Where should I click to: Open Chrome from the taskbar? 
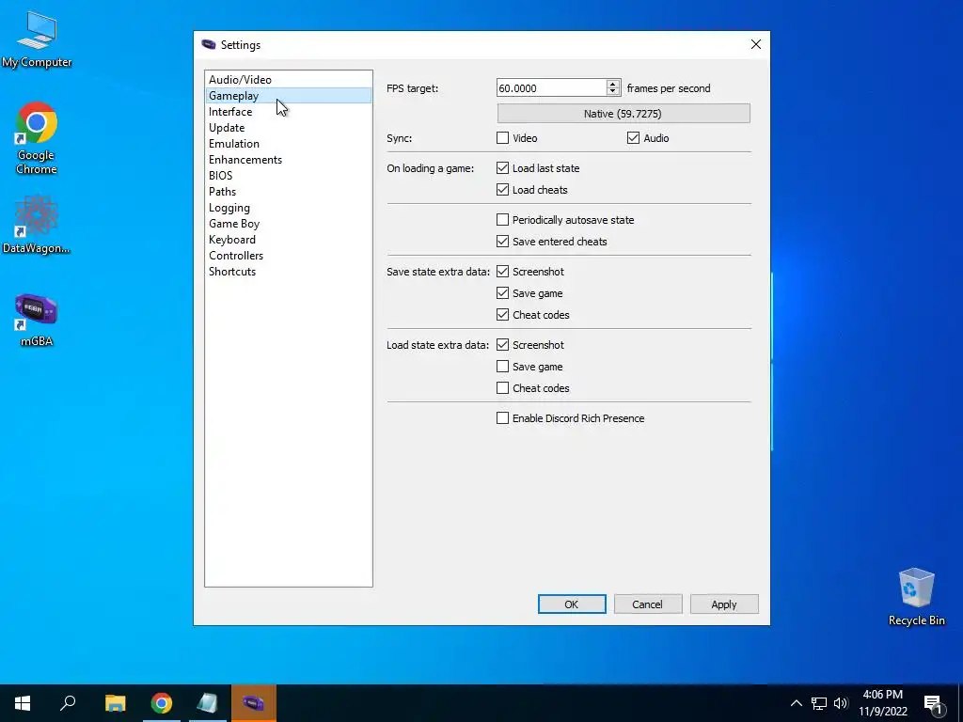click(x=162, y=703)
